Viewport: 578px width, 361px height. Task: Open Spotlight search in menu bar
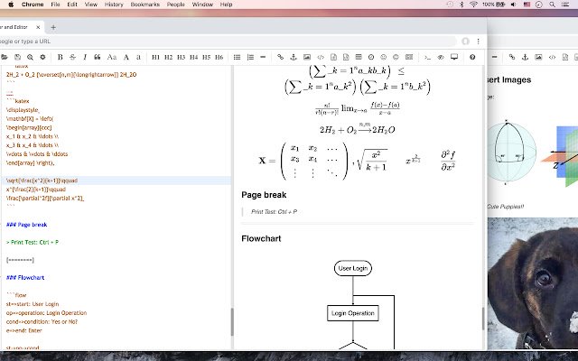click(x=552, y=5)
